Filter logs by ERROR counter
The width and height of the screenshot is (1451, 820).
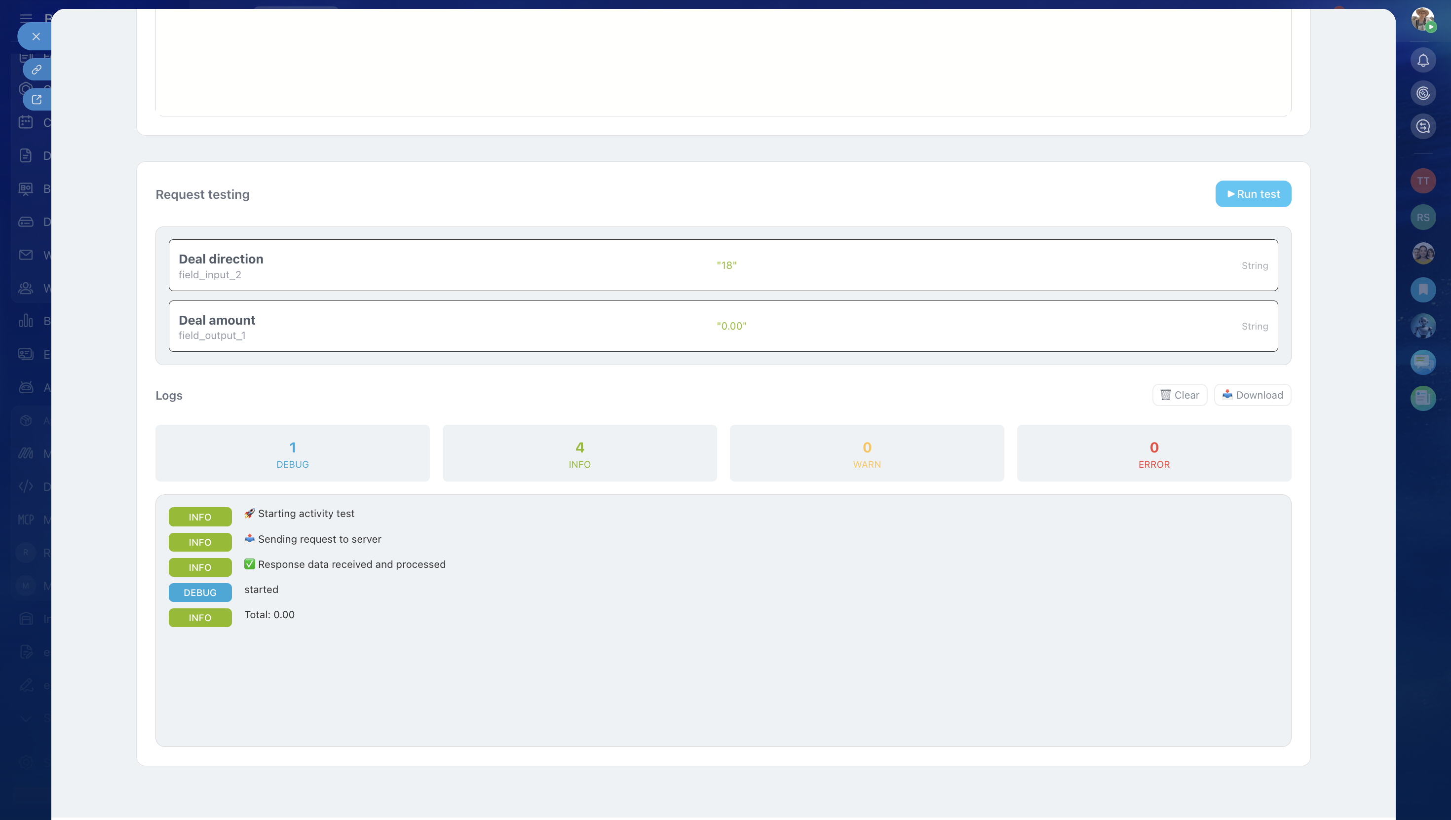1153,454
